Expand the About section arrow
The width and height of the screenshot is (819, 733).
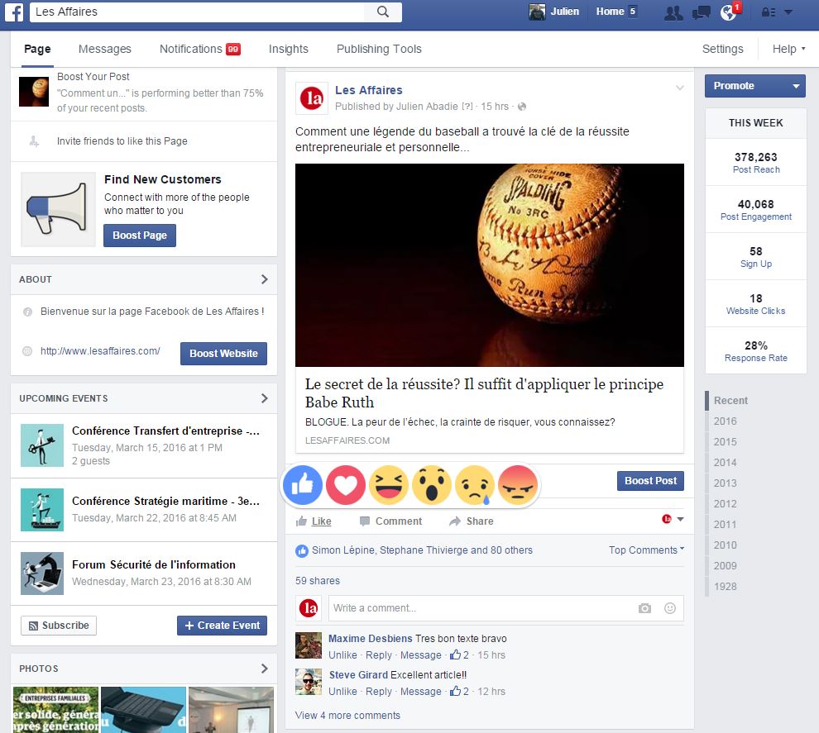click(264, 279)
